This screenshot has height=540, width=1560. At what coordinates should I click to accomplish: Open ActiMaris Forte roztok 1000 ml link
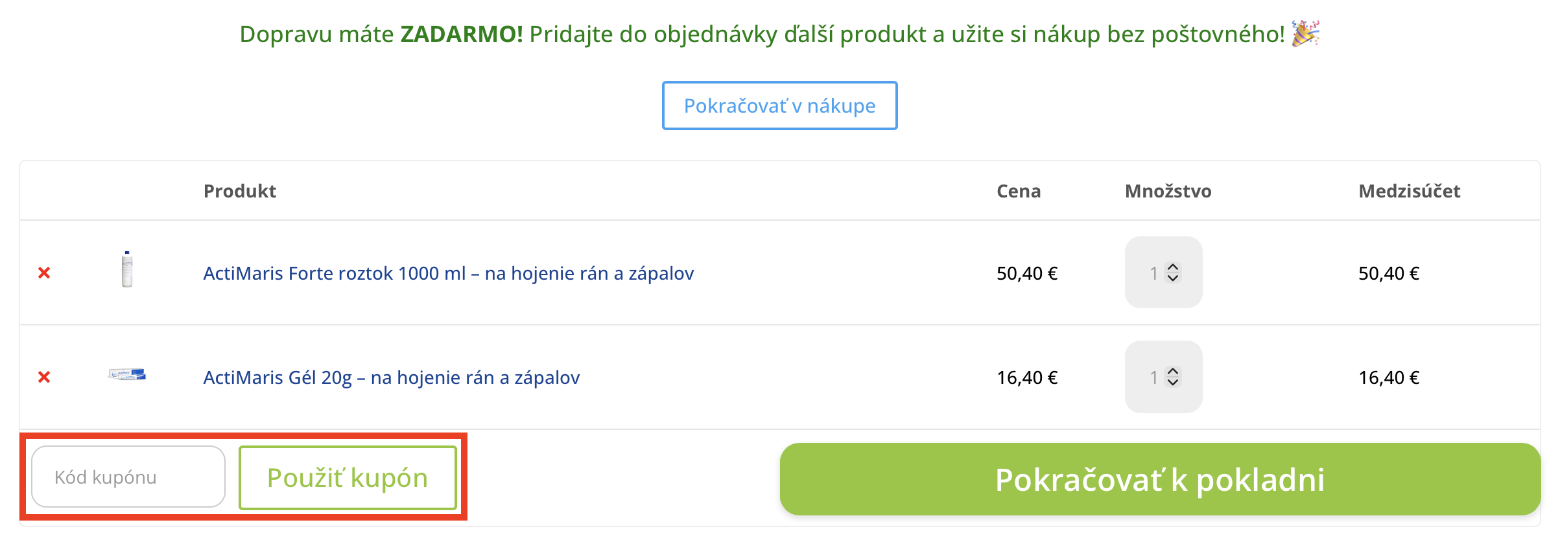click(448, 273)
